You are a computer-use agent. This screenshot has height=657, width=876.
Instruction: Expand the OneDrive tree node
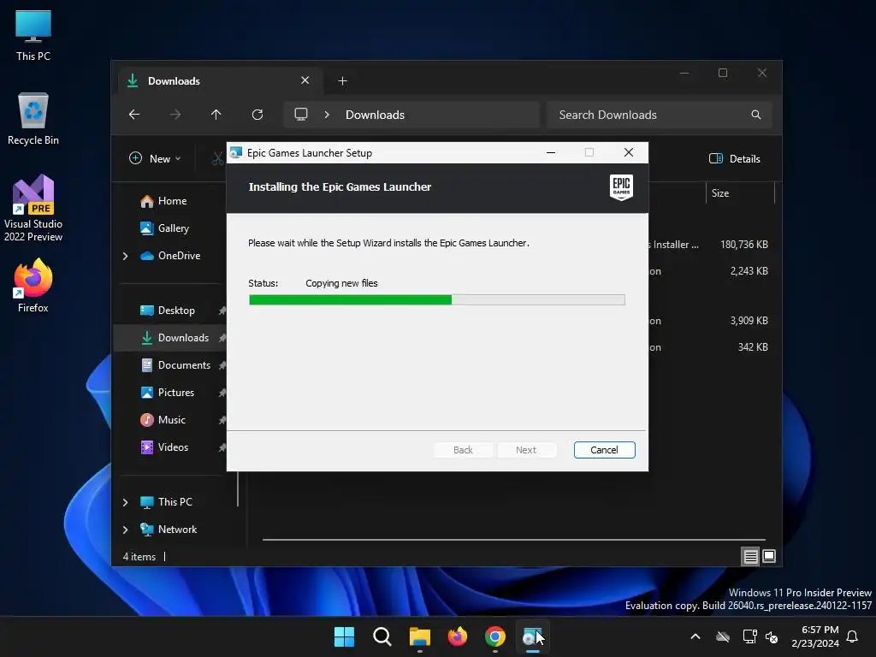click(125, 256)
